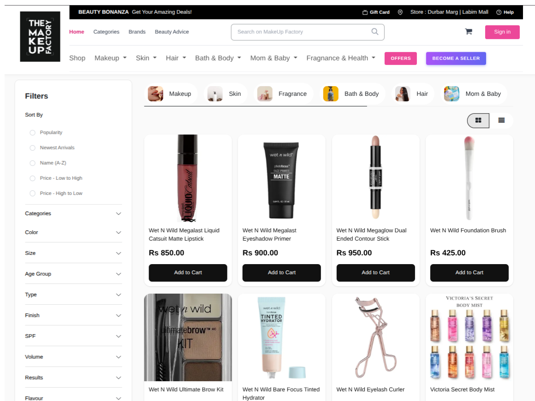Open the Foundation Brush product image

pos(470,178)
